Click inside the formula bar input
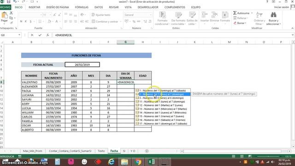The image size is (295, 166). 172,35
